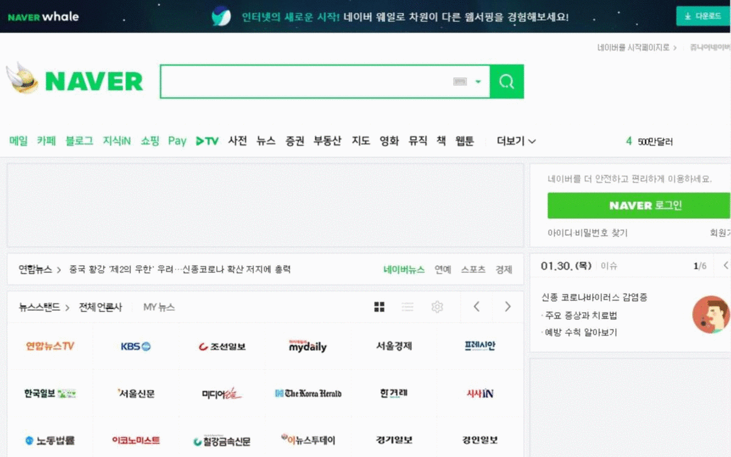Select the MY 뉴스 tab
Viewport: 731px width, 457px height.
coord(159,307)
